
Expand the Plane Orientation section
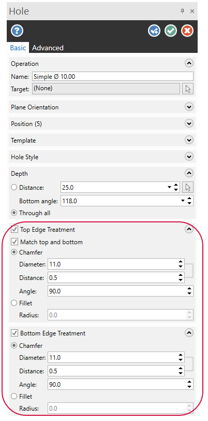(189, 107)
